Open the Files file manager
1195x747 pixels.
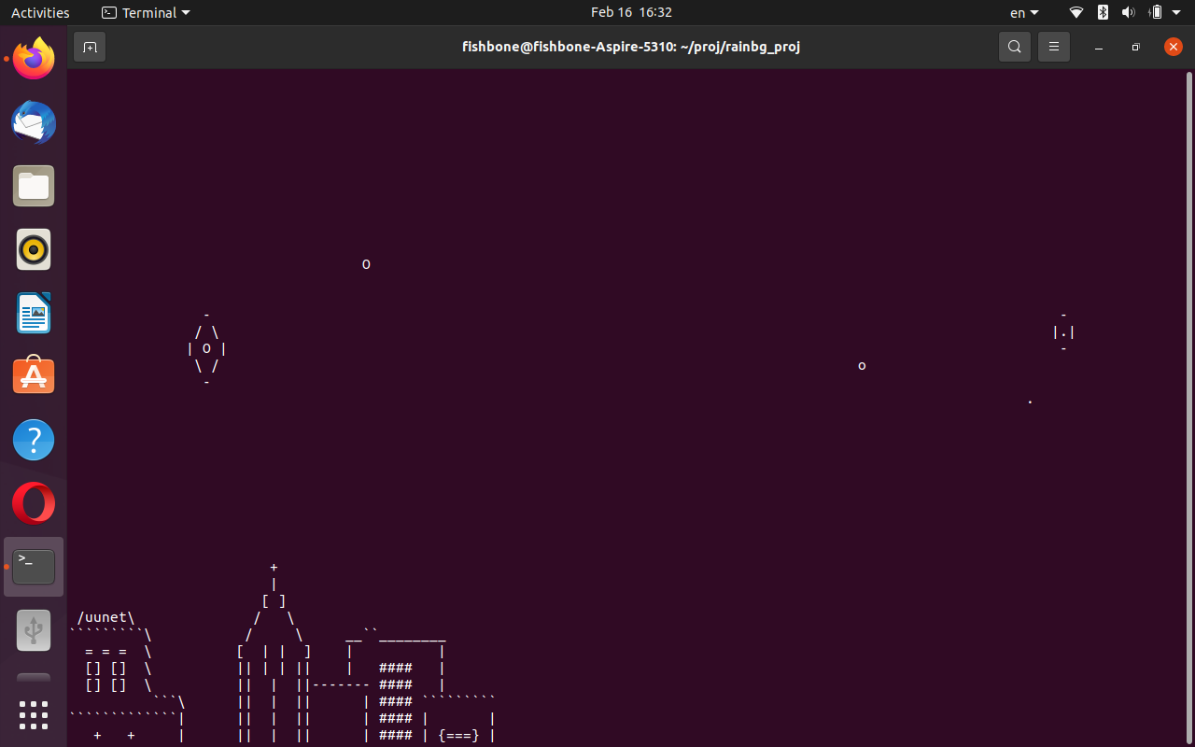click(34, 186)
